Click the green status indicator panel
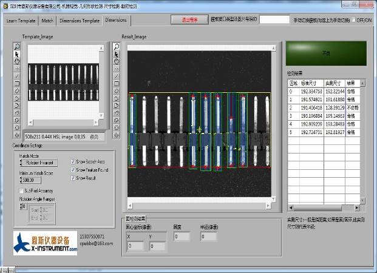The width and height of the screenshot is (377, 273). click(x=325, y=53)
